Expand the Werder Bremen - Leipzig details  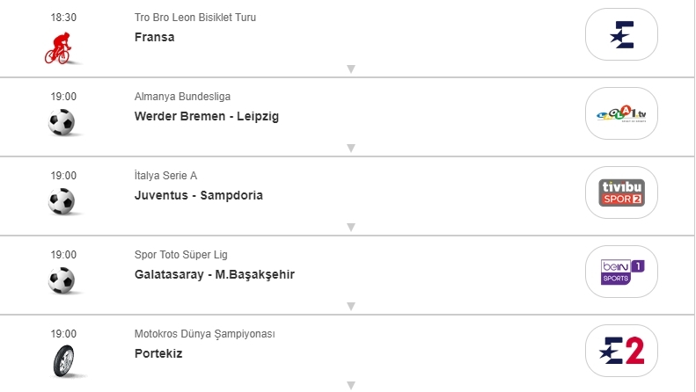click(350, 148)
